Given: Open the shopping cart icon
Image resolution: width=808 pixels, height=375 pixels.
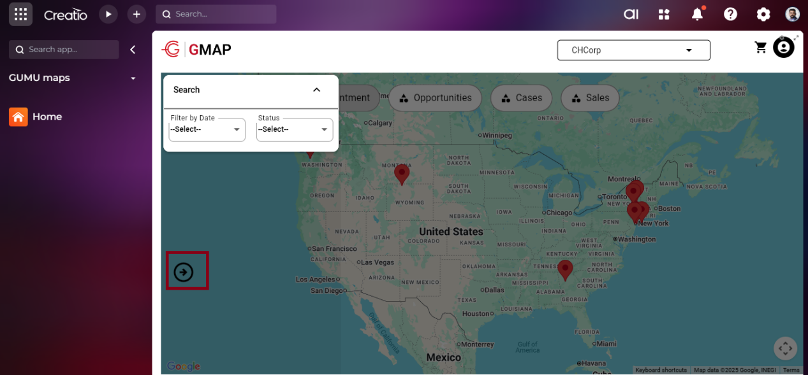Looking at the screenshot, I should point(760,48).
